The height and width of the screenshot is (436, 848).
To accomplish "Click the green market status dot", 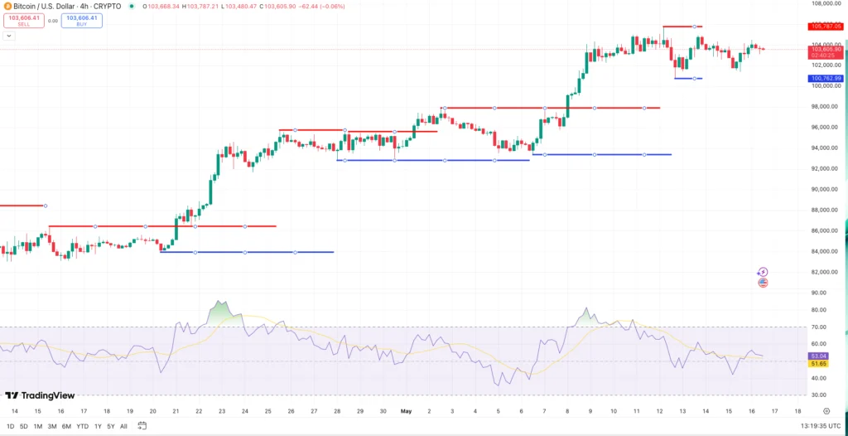I will click(132, 7).
